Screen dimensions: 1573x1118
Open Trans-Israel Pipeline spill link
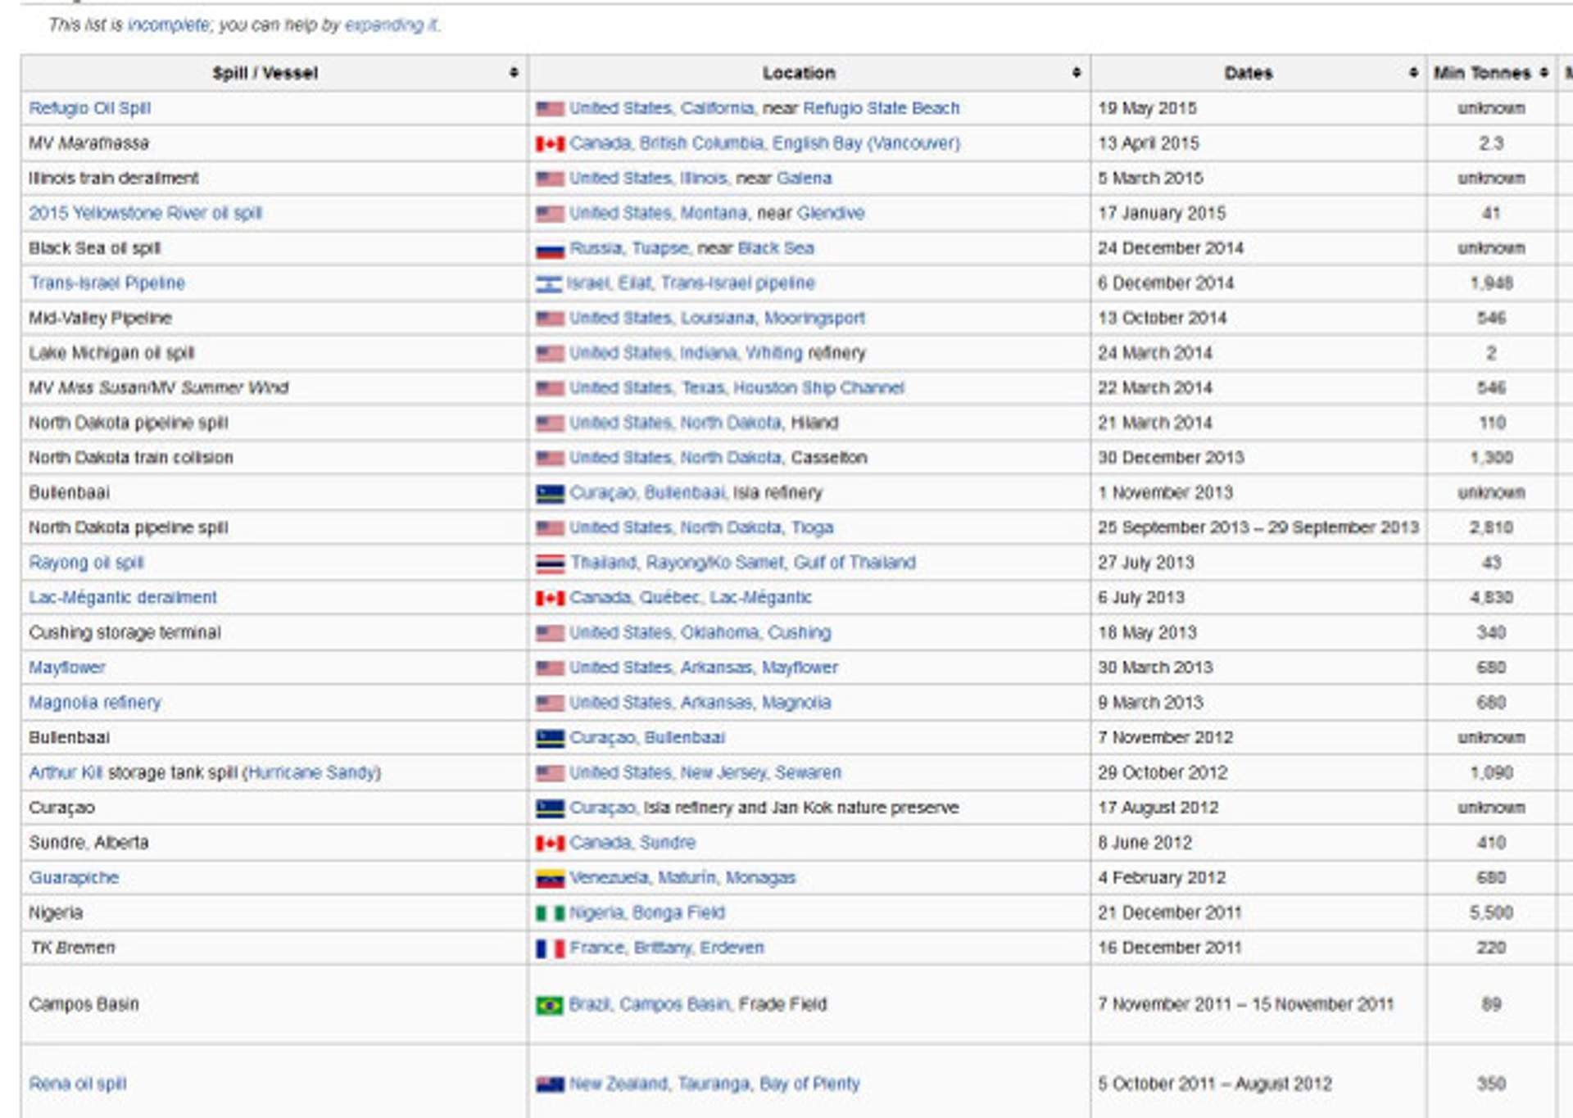107,283
